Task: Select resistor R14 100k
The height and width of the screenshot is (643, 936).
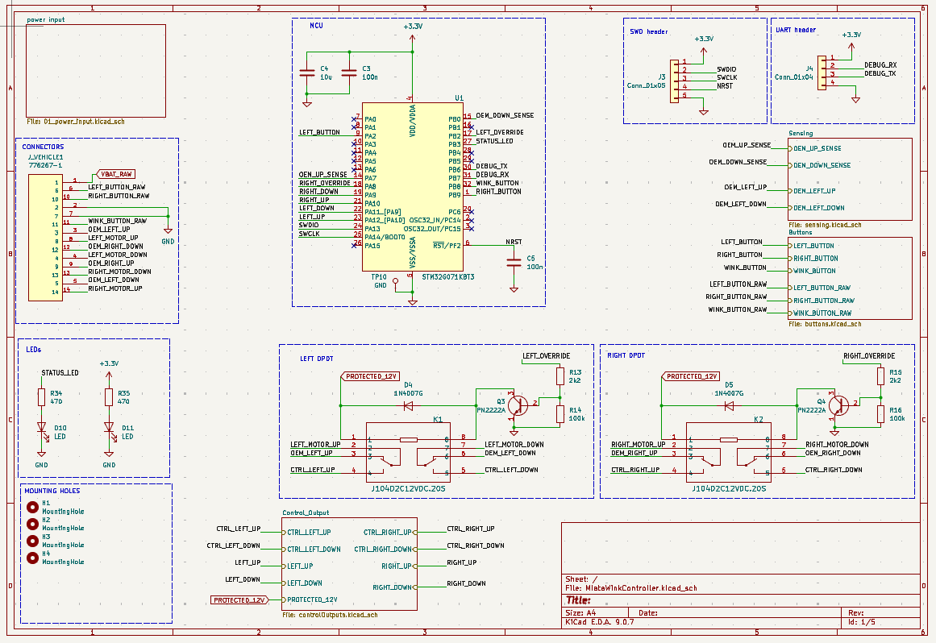Action: pyautogui.click(x=560, y=414)
